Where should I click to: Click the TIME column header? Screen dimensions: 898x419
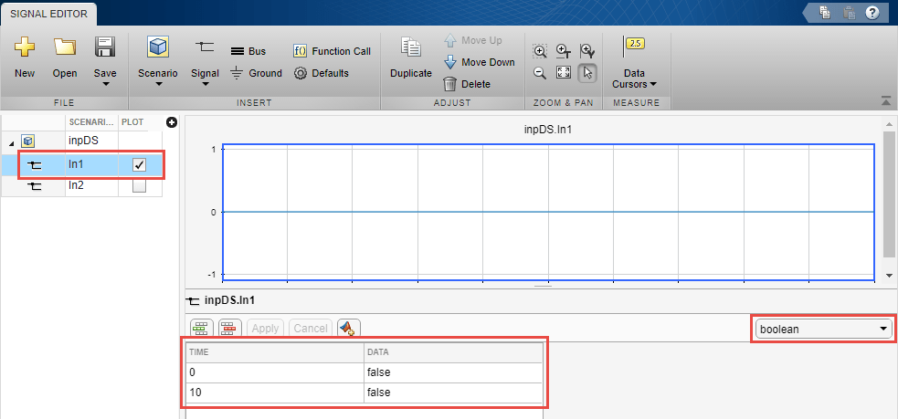pos(275,352)
